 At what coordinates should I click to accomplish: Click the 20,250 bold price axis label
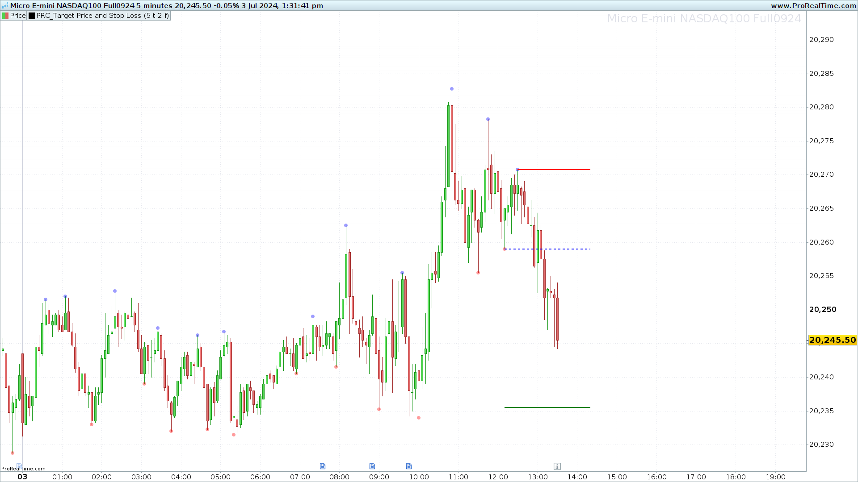pyautogui.click(x=822, y=309)
